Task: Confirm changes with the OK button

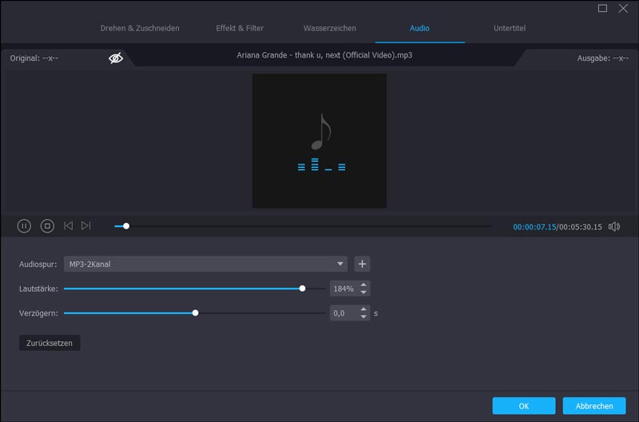Action: (x=524, y=406)
